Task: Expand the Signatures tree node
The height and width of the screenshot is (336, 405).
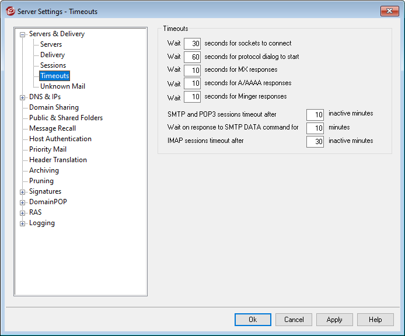Action: tap(23, 192)
